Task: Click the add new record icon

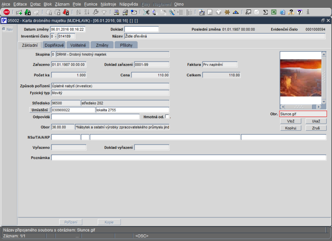Action: pyautogui.click(x=19, y=12)
